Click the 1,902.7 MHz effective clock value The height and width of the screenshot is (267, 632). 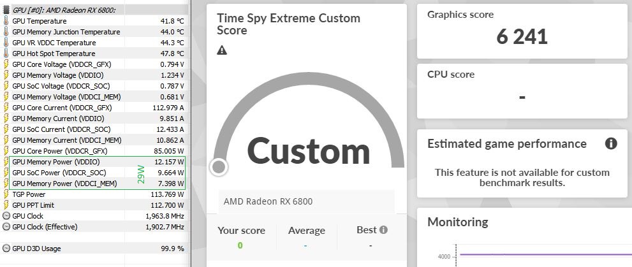tap(165, 227)
